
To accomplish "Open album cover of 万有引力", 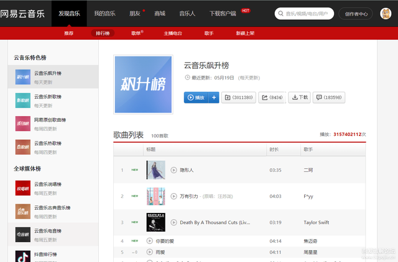I will pyautogui.click(x=156, y=196).
